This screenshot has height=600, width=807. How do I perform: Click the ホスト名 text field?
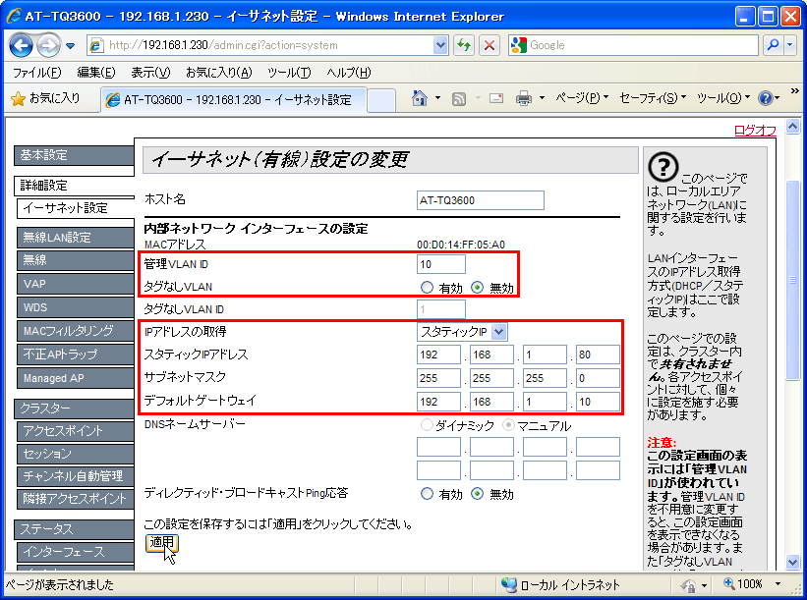coord(481,200)
